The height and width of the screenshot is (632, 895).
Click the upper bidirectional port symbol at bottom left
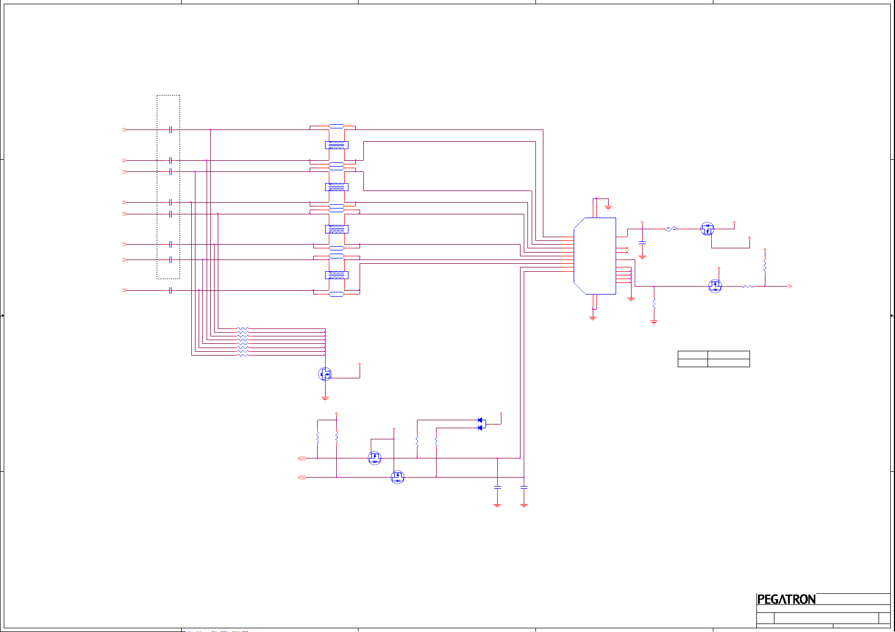click(302, 458)
